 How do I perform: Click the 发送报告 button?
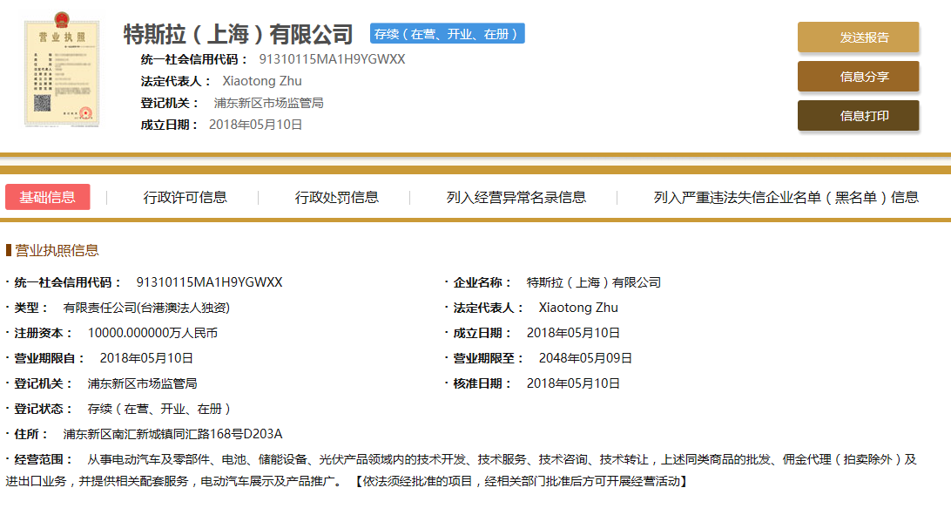click(x=858, y=37)
